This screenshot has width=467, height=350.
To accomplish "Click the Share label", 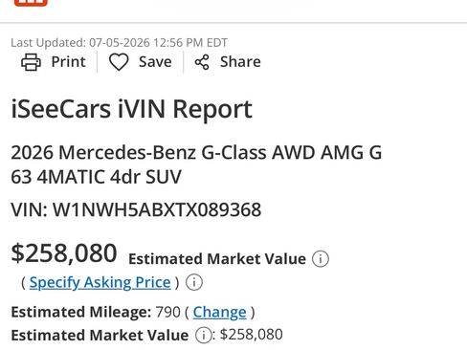I will pos(240,62).
